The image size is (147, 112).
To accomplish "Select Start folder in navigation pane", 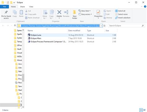I will (x=19, y=90).
